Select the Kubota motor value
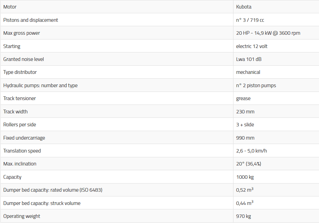This screenshot has height=223, width=319. click(x=244, y=7)
